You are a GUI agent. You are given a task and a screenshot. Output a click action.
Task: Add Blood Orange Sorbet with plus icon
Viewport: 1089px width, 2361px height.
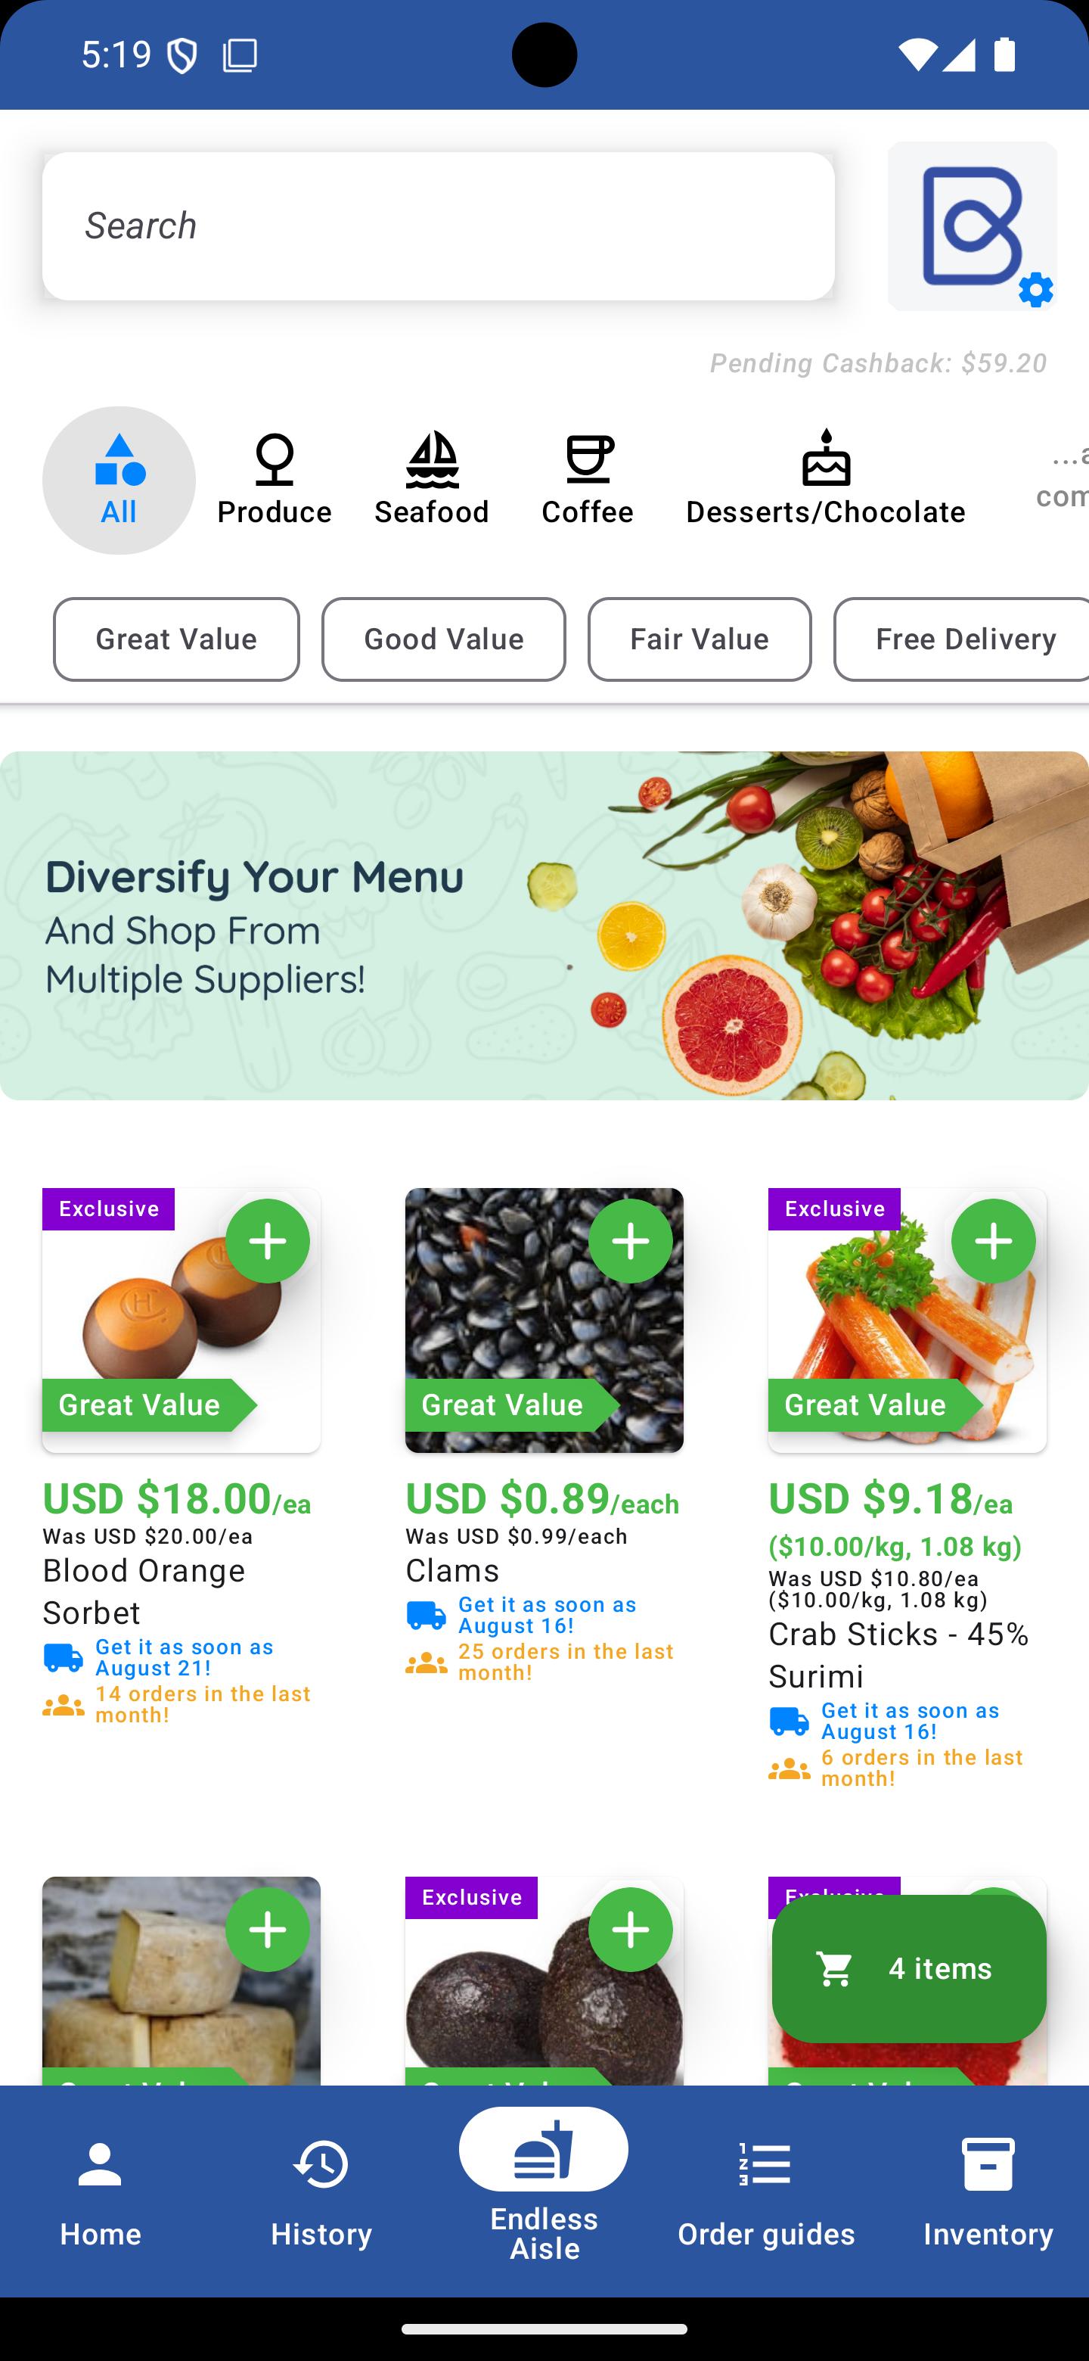[x=268, y=1241]
